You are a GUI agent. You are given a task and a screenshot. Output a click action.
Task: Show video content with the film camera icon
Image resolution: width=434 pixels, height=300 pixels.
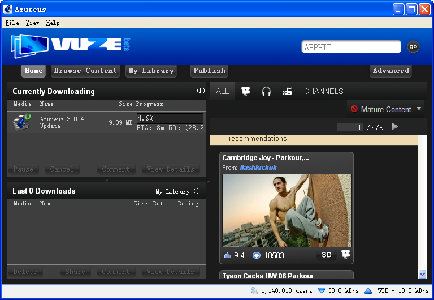point(245,91)
